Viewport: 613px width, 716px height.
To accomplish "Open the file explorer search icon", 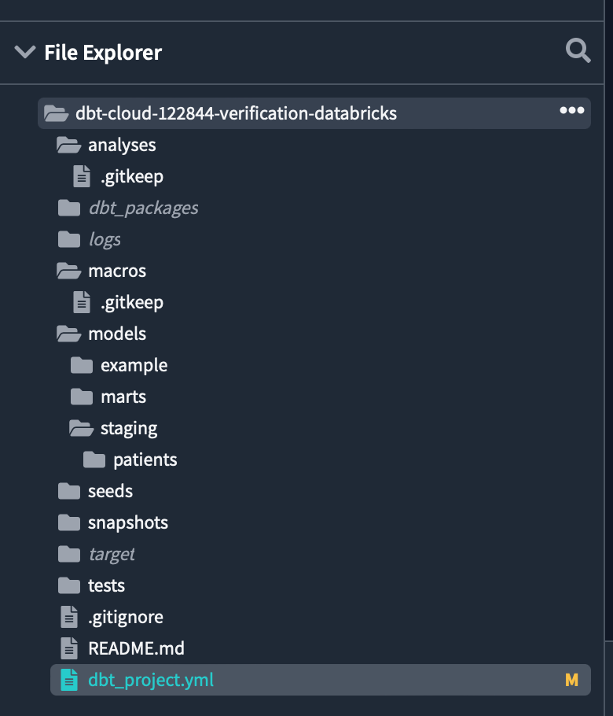I will (578, 50).
